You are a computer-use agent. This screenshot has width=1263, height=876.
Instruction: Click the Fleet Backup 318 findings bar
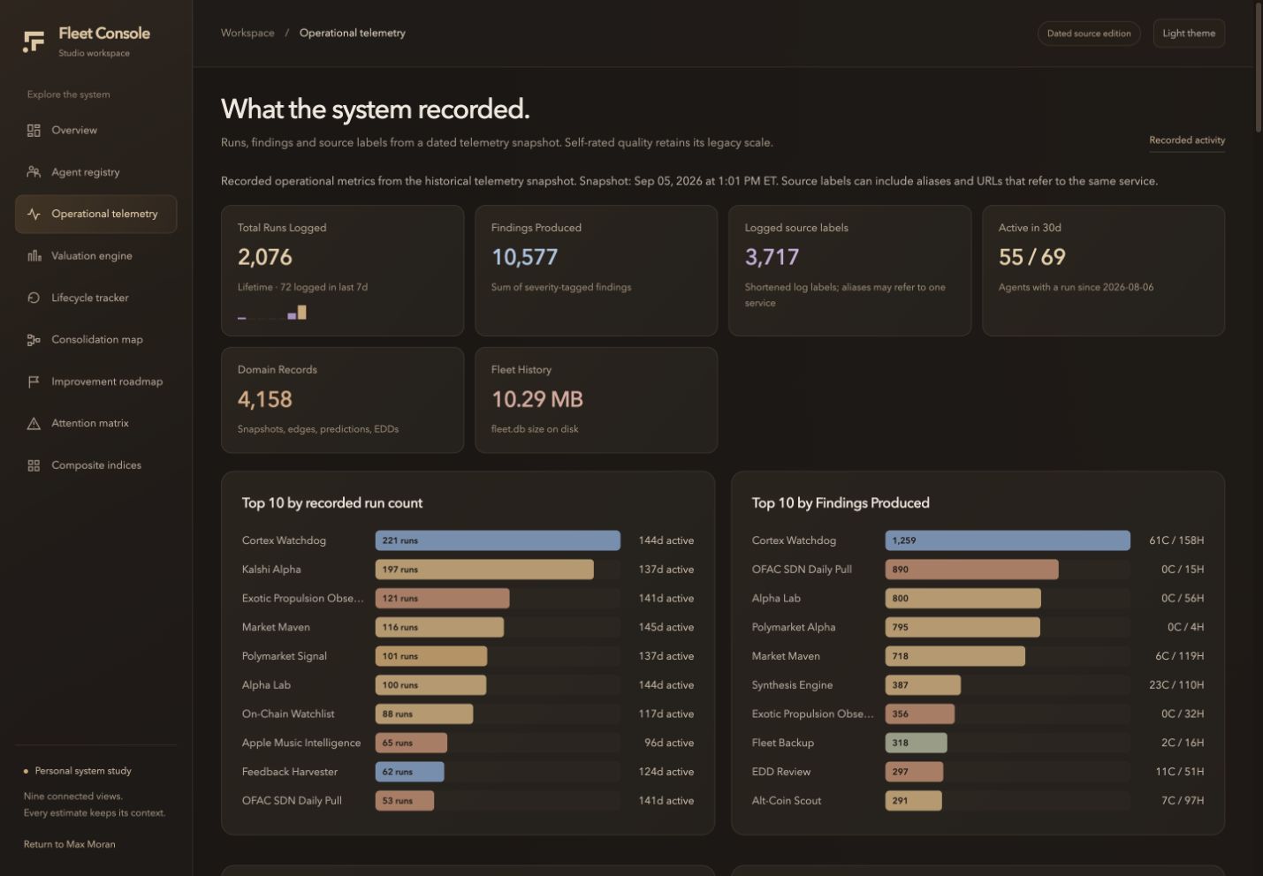[x=916, y=743]
